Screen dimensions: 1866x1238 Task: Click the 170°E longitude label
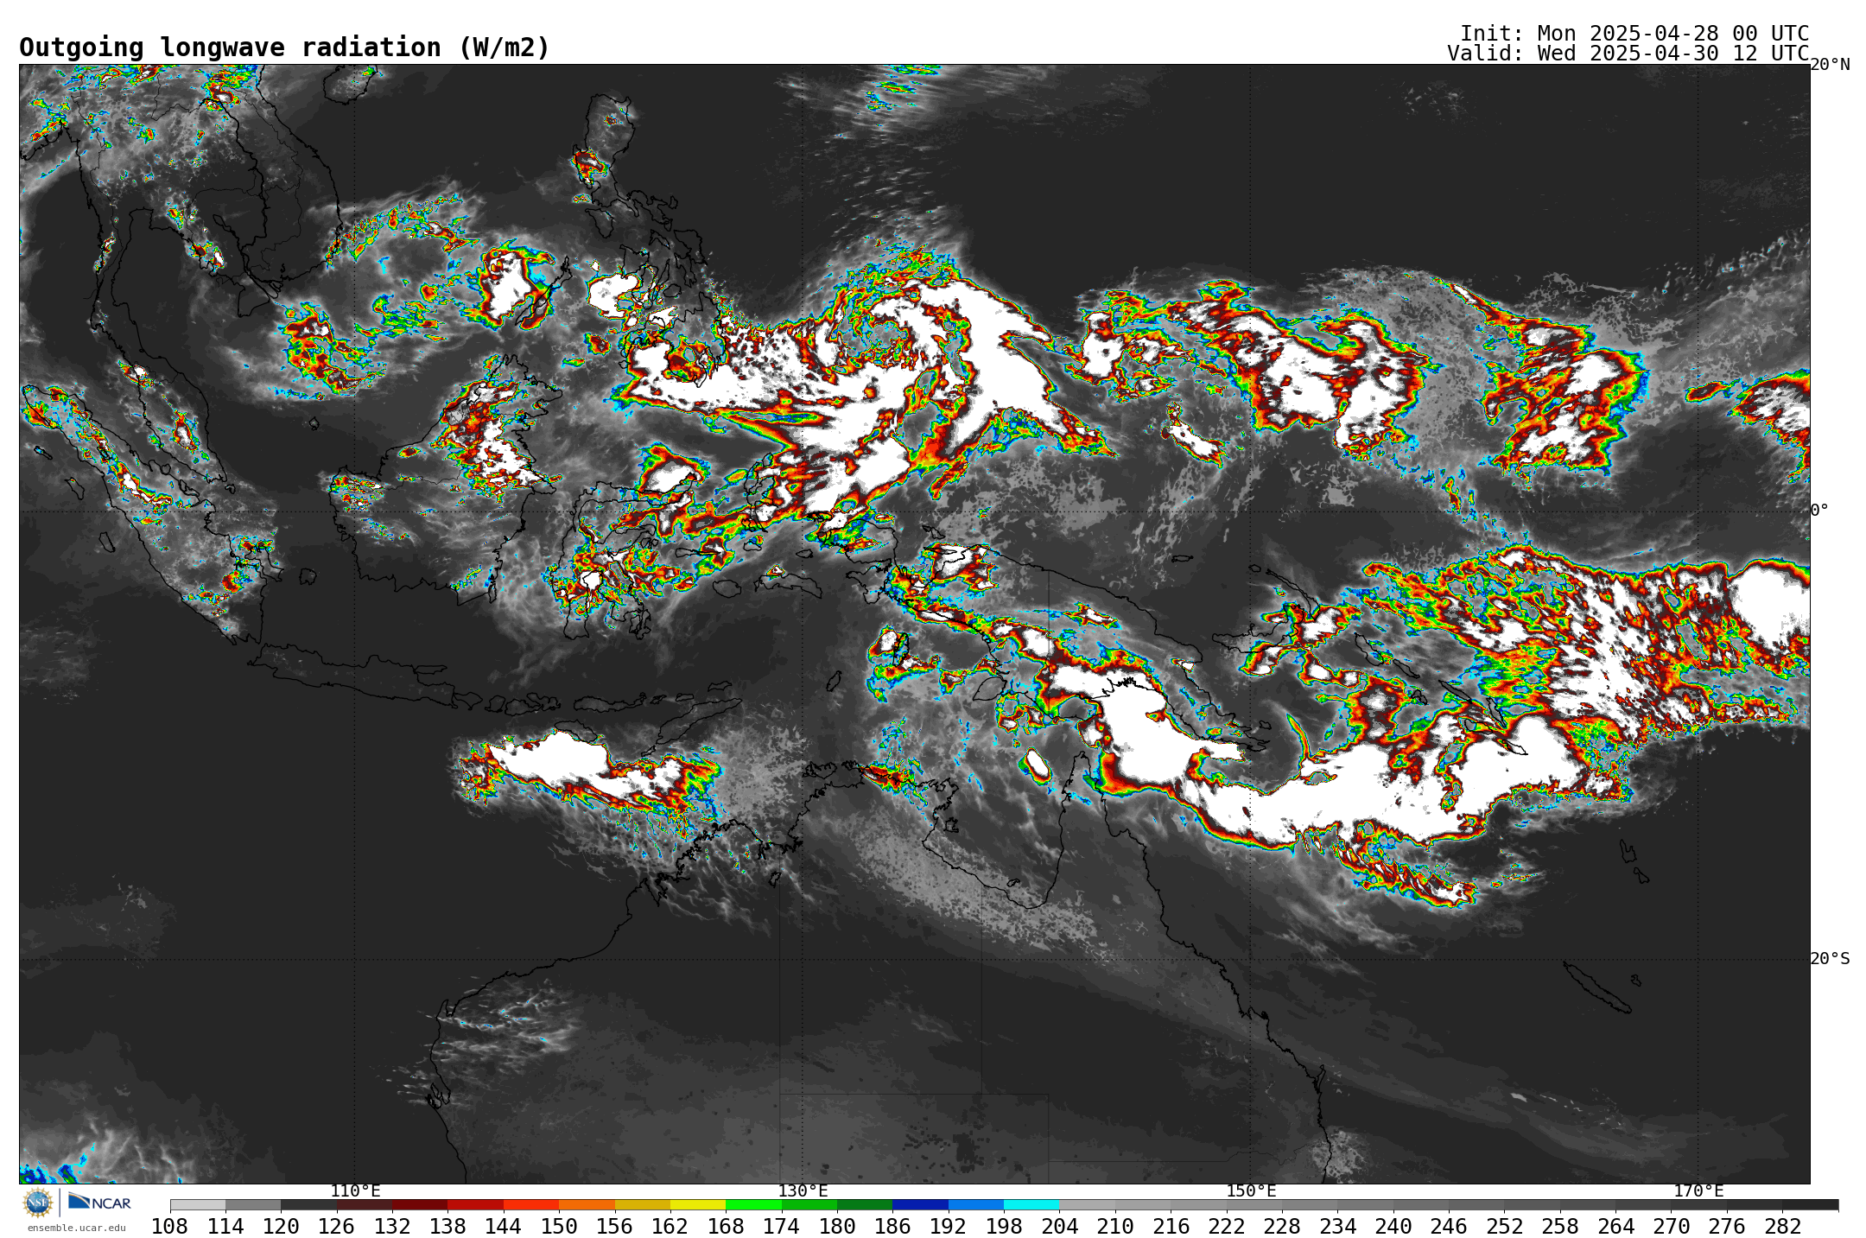[x=1698, y=1190]
